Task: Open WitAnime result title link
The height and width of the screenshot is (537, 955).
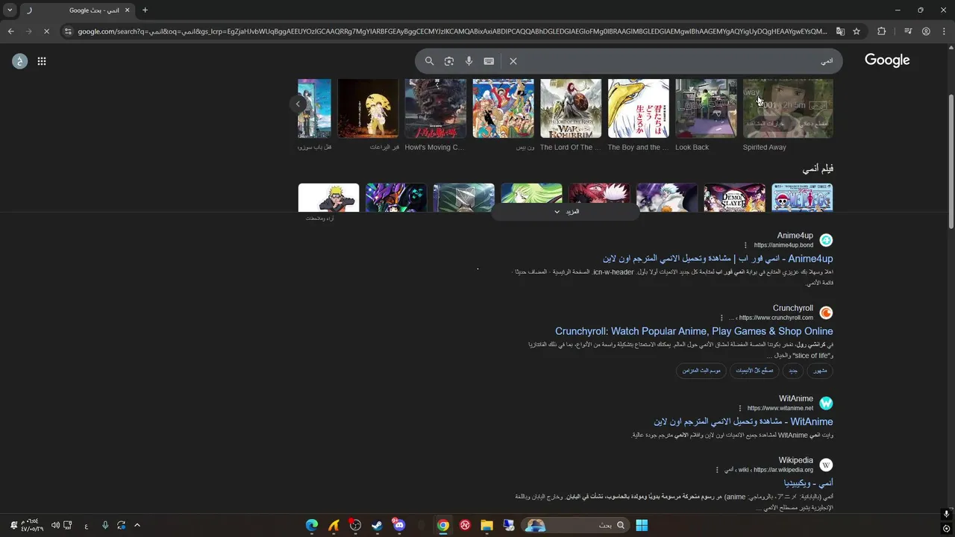Action: coord(743,421)
